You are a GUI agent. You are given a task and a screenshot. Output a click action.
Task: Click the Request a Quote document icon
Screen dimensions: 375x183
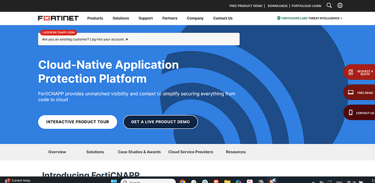(351, 72)
